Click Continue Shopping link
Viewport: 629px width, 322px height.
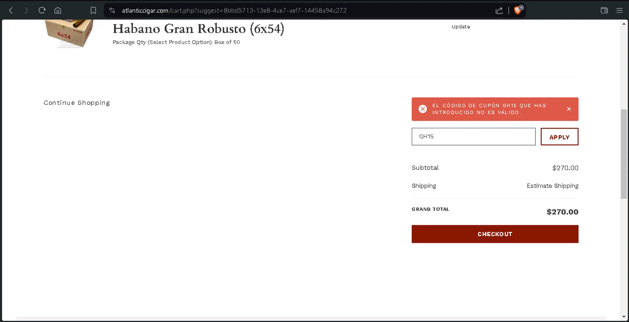coord(77,103)
